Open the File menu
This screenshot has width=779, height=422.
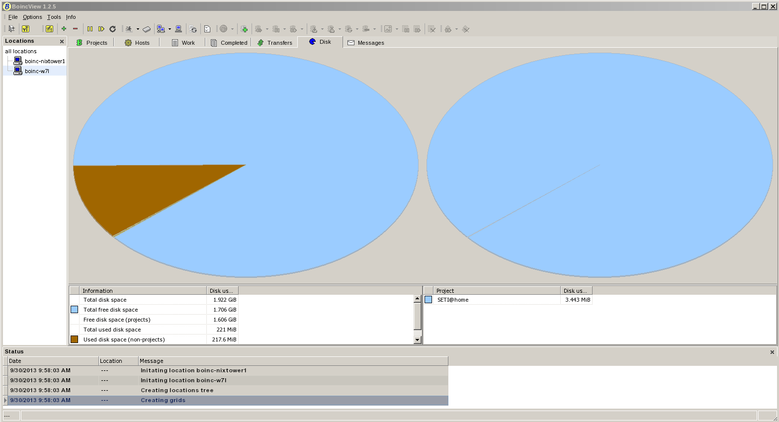pos(13,17)
